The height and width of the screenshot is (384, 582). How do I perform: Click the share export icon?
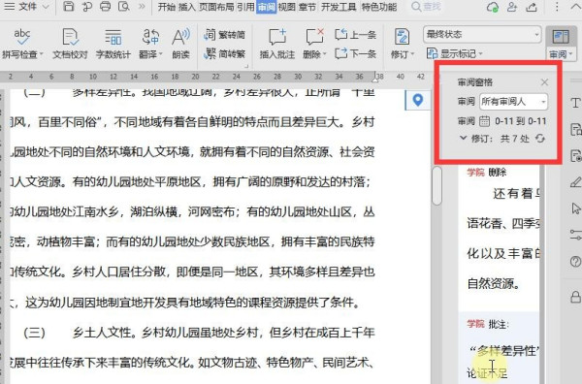(x=532, y=7)
